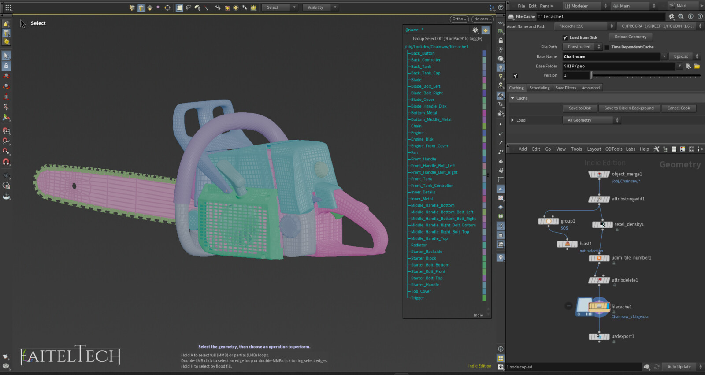Click Save to Disk button
Image resolution: width=705 pixels, height=375 pixels.
[x=580, y=108]
